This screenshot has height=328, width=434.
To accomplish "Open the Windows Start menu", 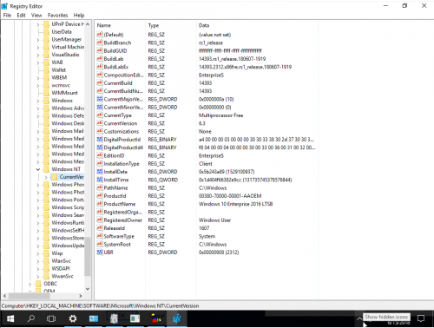I will [10, 318].
